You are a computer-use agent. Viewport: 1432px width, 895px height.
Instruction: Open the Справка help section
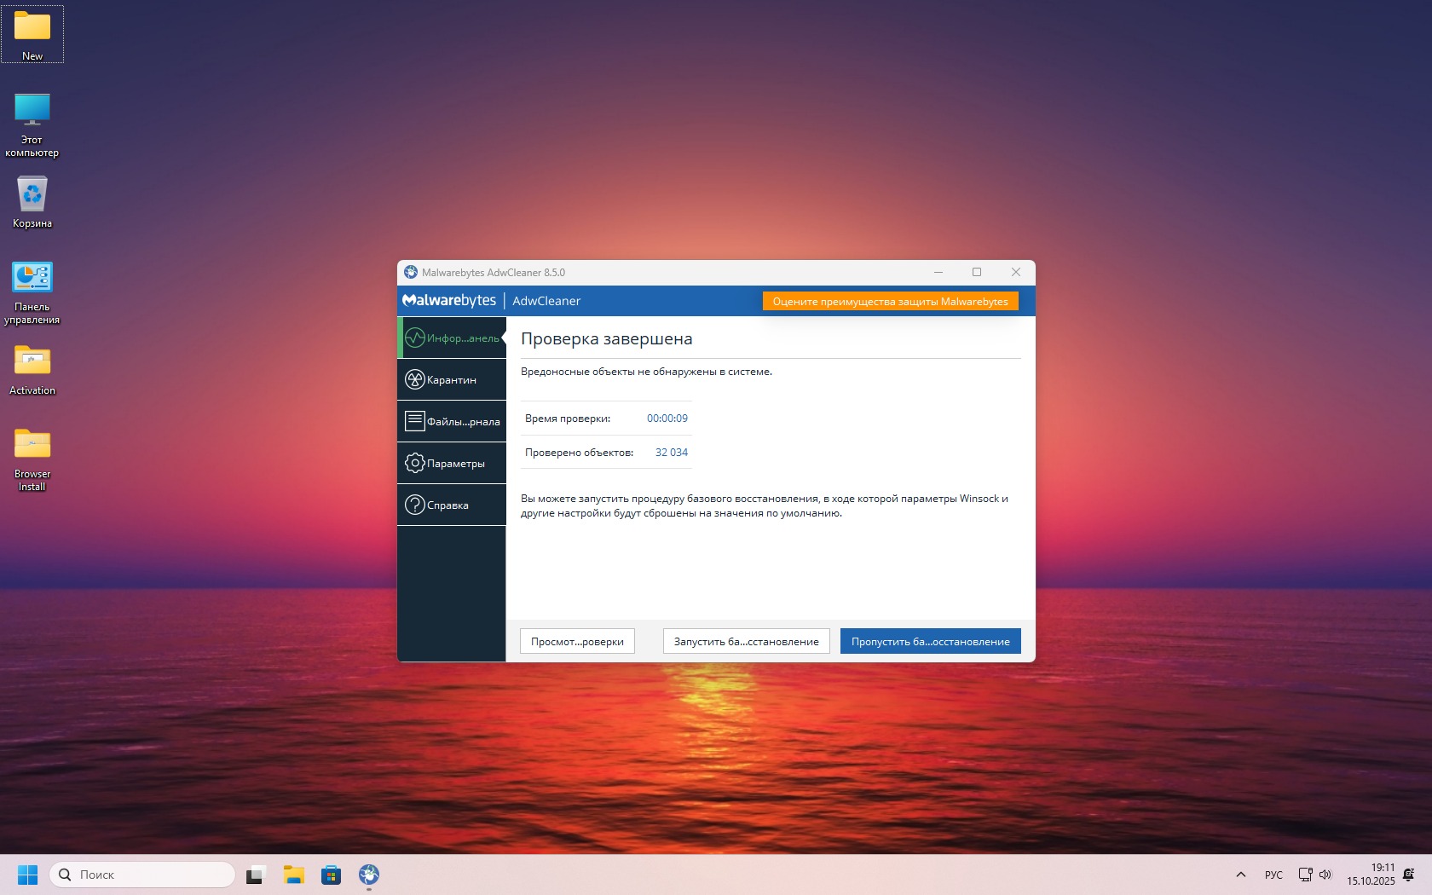451,505
